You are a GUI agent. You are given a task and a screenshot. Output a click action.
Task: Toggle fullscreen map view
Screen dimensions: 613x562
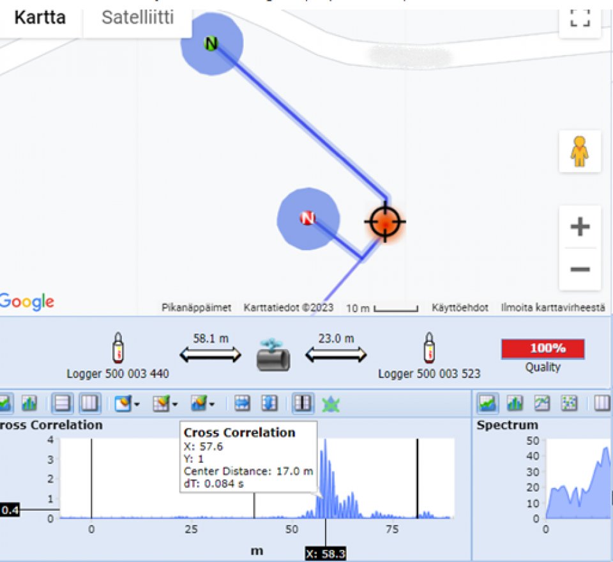tap(580, 19)
